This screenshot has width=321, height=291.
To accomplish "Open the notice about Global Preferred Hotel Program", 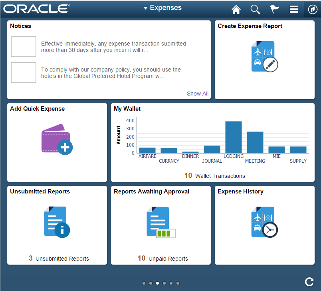I will [111, 73].
